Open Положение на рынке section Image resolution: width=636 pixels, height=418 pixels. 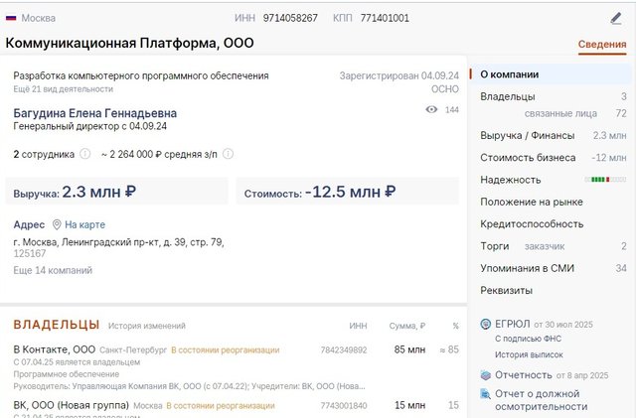tap(532, 202)
